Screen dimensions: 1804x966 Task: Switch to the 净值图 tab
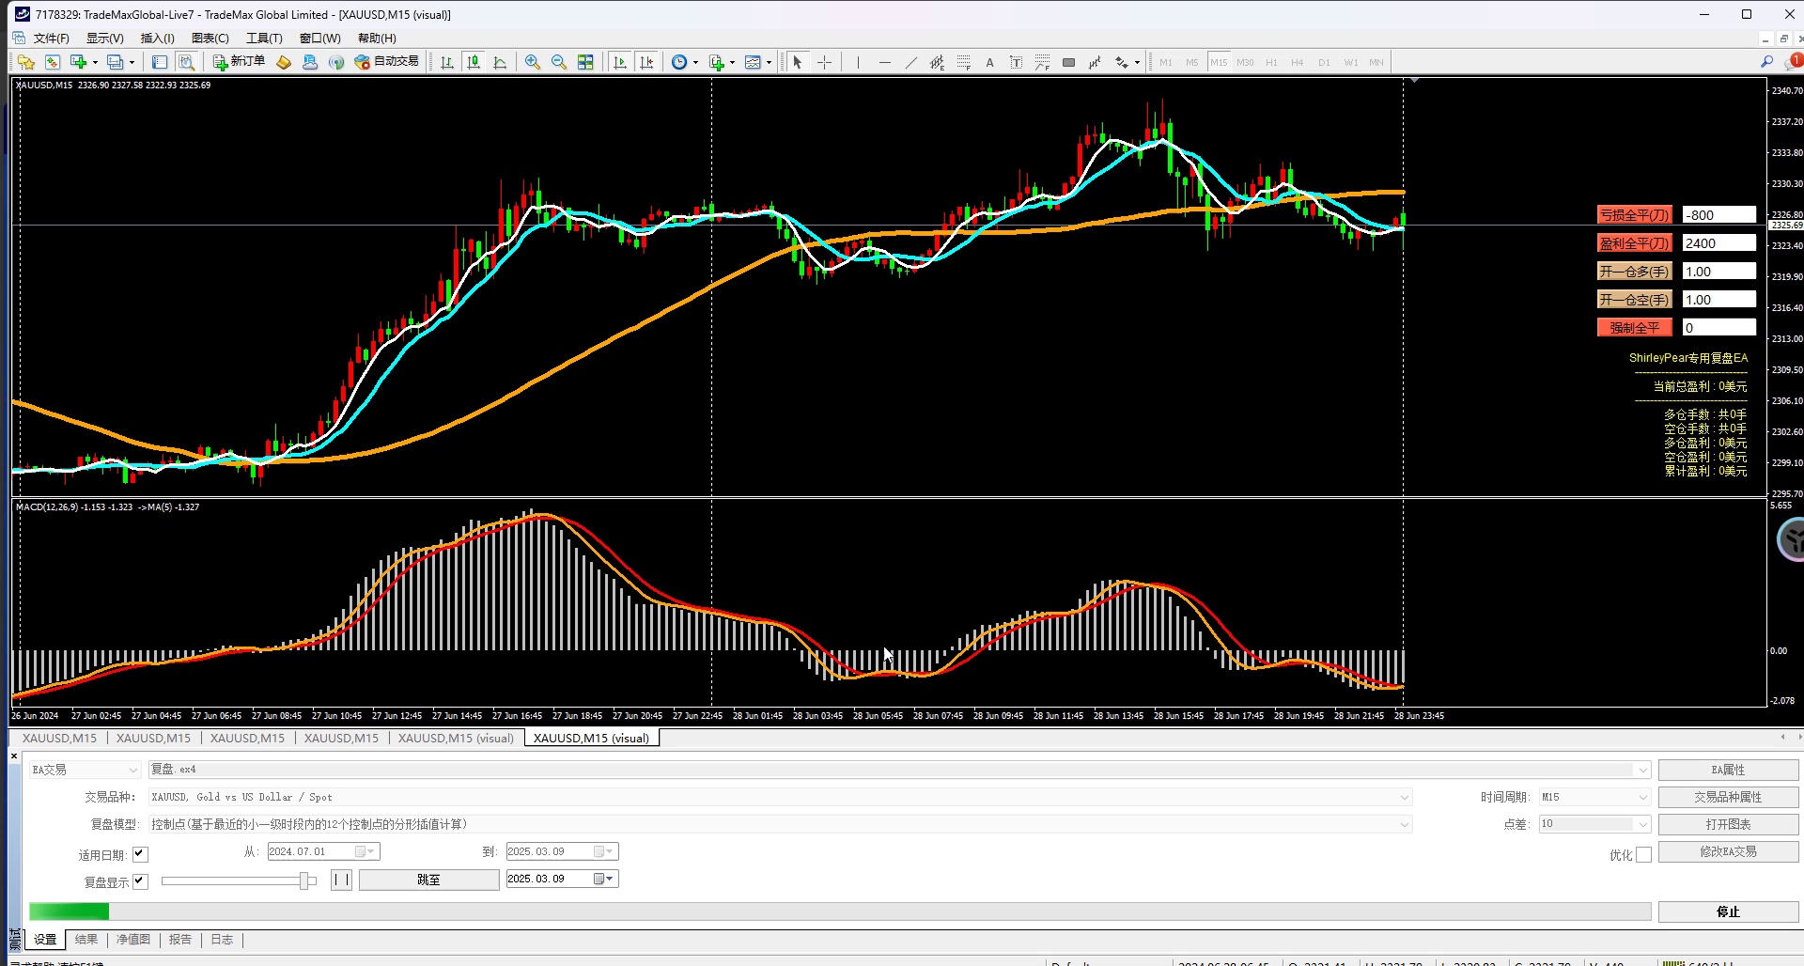click(132, 940)
